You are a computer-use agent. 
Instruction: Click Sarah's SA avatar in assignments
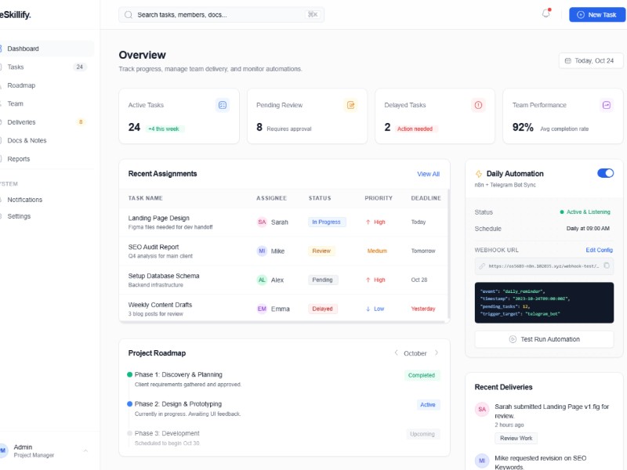coord(262,222)
